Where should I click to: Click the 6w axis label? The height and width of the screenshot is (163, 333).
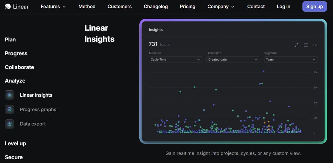315,87
